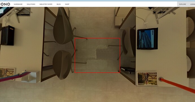Open the Solutions menu item
This screenshot has height=102, width=195.
tap(31, 4)
